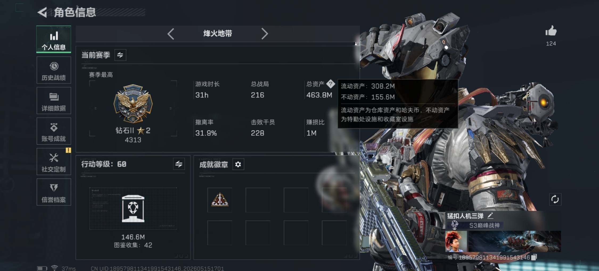Click the player avatar portrait thumbnail
Viewport: 599px width, 271px height.
tap(456, 241)
